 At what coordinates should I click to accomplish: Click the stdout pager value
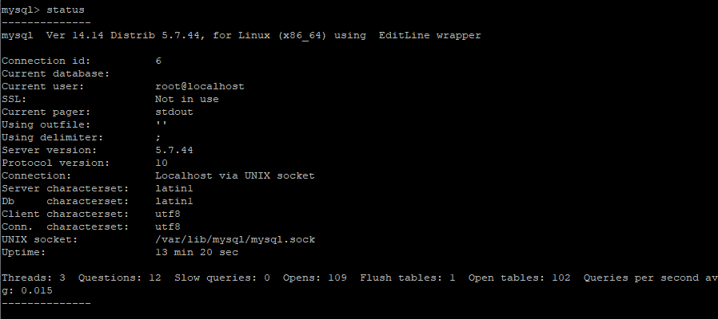[x=174, y=112]
